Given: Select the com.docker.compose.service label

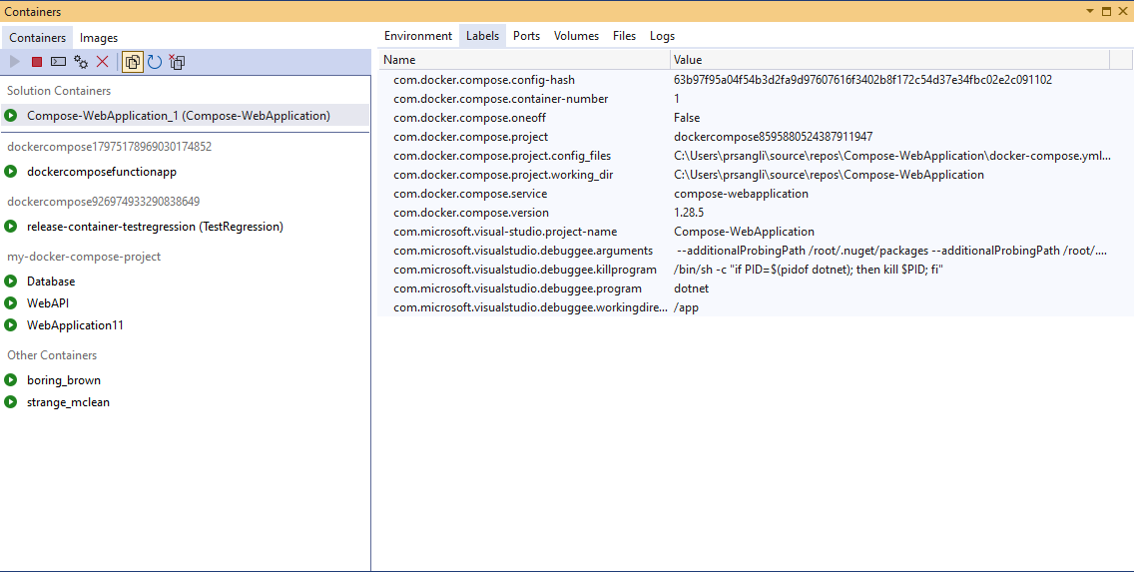Looking at the screenshot, I should pos(470,194).
